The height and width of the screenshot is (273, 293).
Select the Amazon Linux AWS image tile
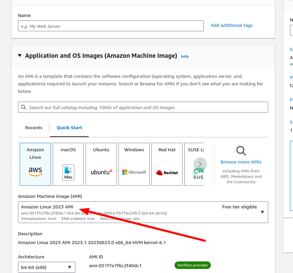coord(35,164)
